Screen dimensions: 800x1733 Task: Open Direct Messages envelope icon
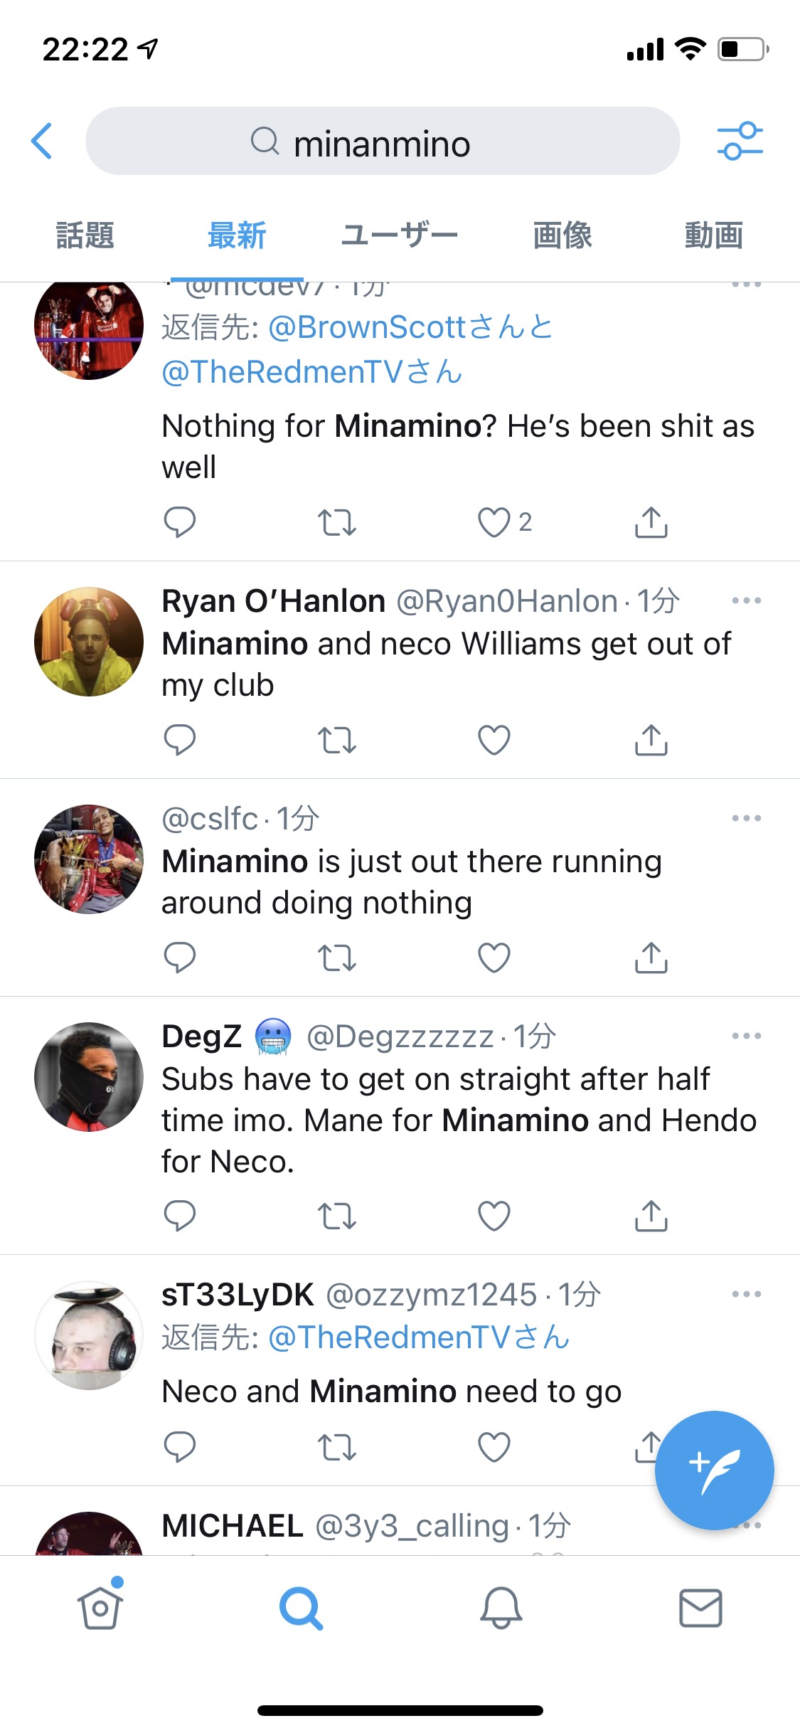click(700, 1608)
